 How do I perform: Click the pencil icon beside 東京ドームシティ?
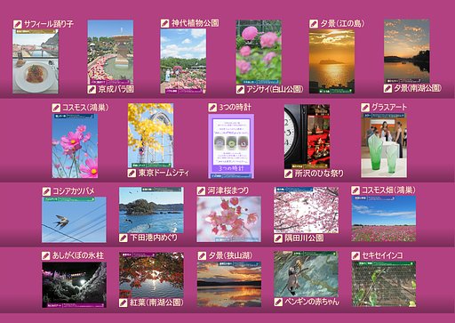132,174
